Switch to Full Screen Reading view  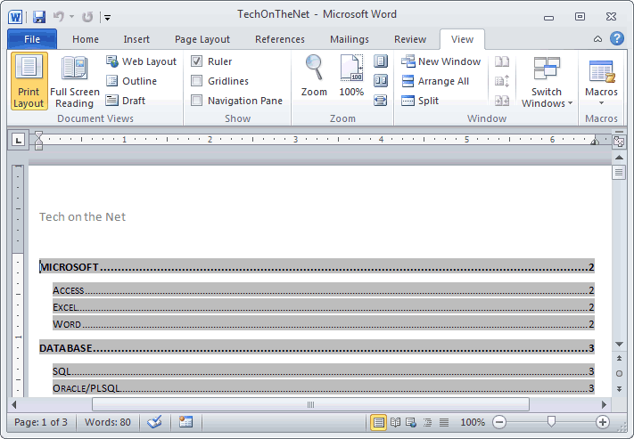pyautogui.click(x=74, y=82)
